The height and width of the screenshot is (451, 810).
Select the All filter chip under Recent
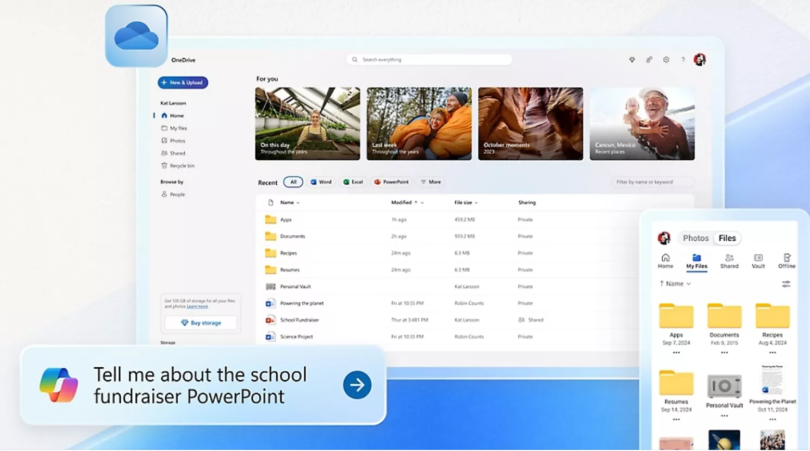(x=293, y=181)
